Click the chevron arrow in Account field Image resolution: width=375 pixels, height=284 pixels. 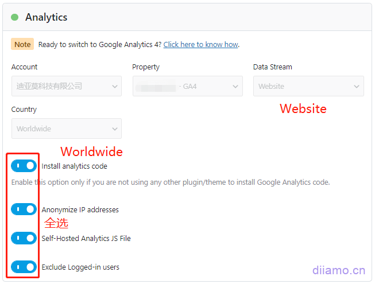[113, 87]
